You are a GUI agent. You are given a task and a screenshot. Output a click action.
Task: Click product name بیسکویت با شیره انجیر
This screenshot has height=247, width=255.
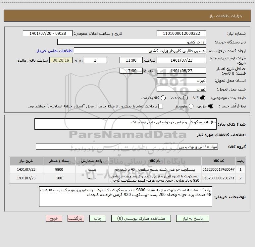tap(155, 178)
